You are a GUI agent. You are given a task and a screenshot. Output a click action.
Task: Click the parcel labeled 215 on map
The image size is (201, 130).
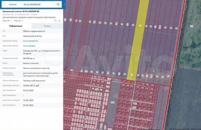pyautogui.click(x=191, y=26)
